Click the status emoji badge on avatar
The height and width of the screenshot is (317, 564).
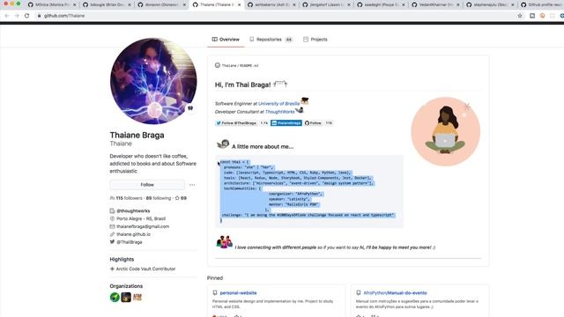[190, 107]
